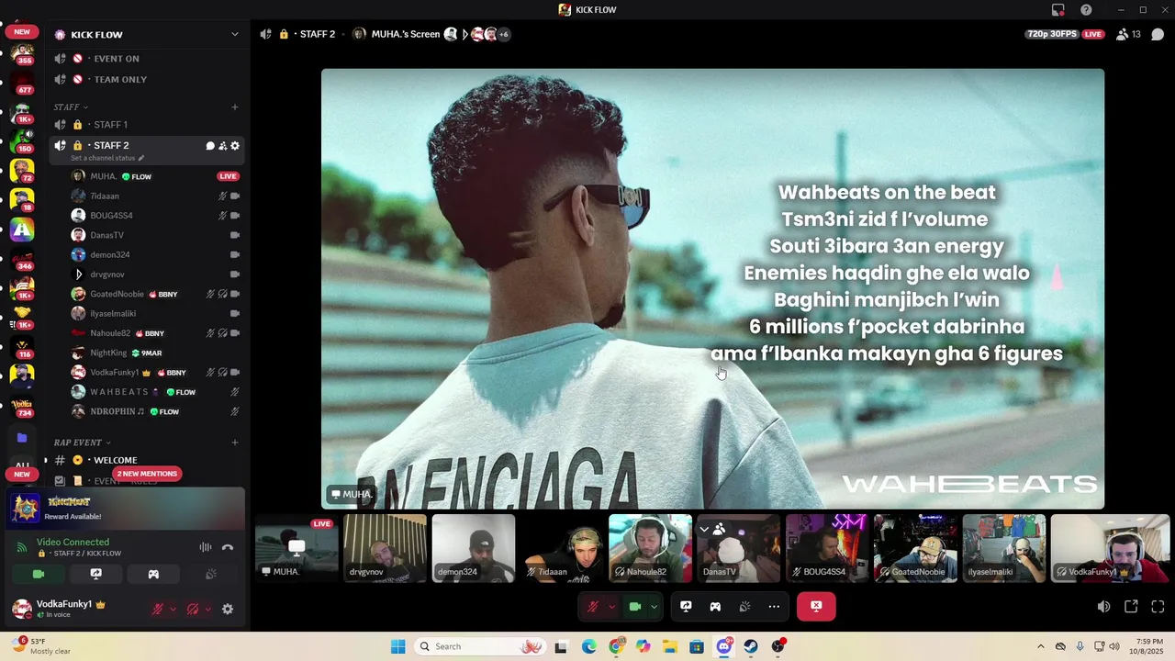Enter full screen mode for the stream

coord(1158,607)
